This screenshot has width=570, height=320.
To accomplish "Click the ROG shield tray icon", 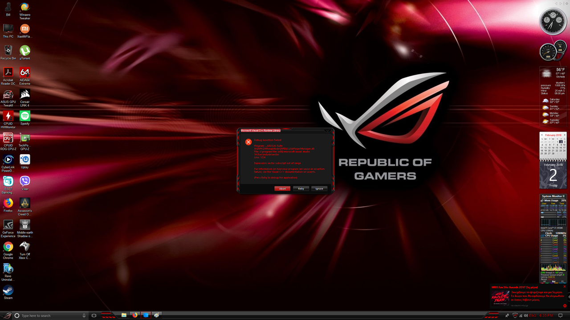I will [515, 316].
